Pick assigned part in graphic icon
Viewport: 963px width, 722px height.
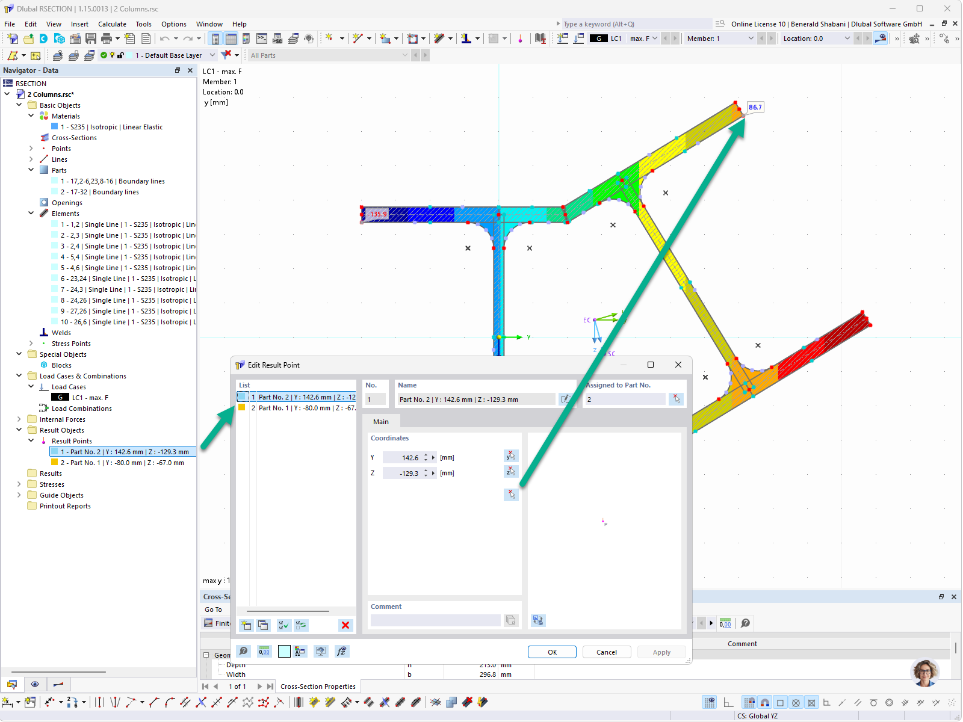pyautogui.click(x=677, y=399)
